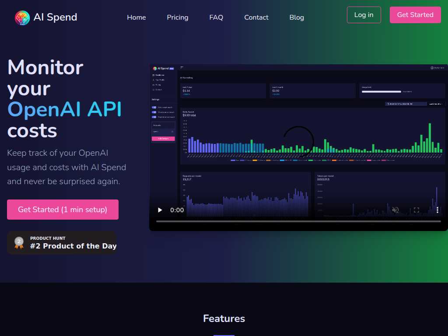Viewport: 448px width, 336px height.
Task: Click the Features section heading
Action: (224, 318)
